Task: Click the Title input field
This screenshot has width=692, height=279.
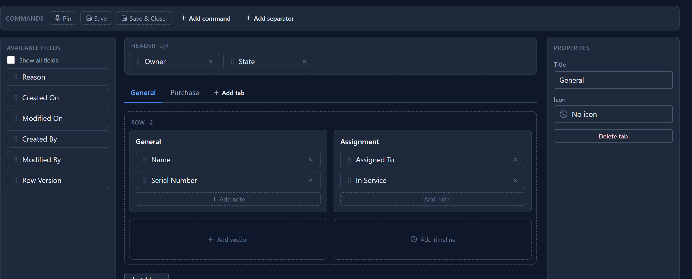Action: [x=613, y=80]
